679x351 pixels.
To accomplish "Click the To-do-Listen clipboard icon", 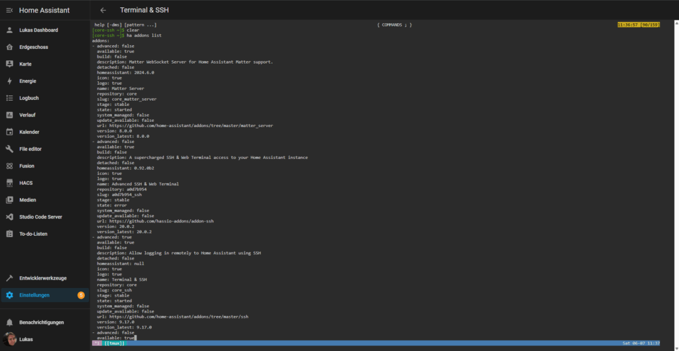I will 9,234.
